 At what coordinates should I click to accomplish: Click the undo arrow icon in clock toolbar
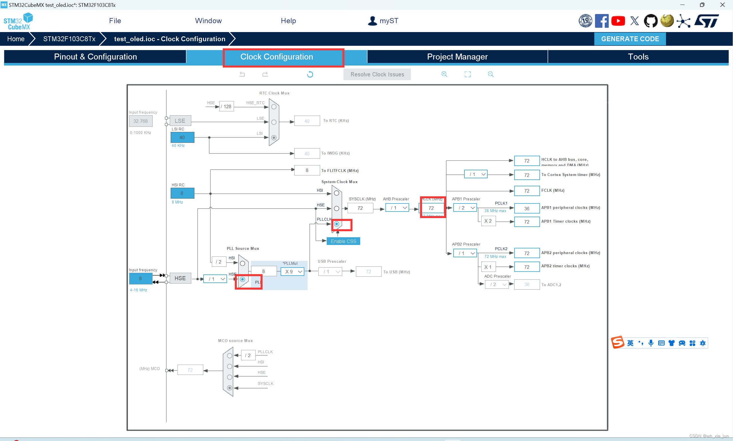[x=242, y=74]
